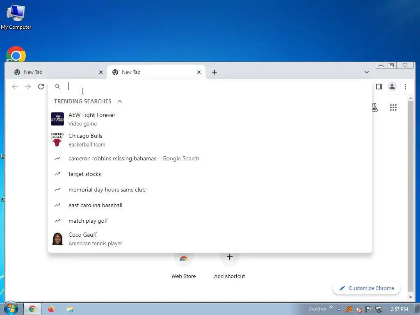Open the Chrome three-dot menu
This screenshot has height=315, width=420.
405,87
